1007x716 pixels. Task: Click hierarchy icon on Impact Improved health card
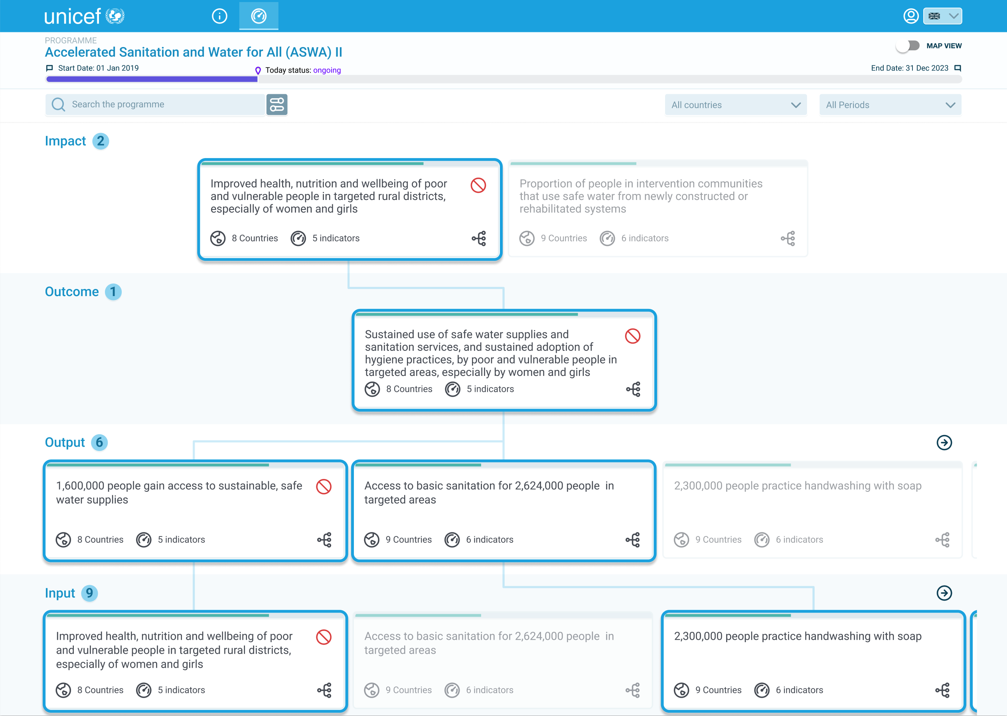[479, 239]
